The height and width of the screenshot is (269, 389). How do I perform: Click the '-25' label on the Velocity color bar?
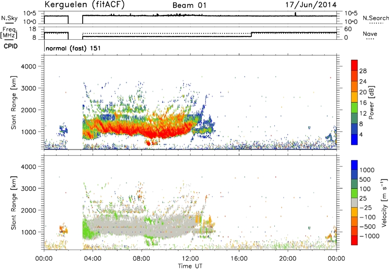pos(367,207)
